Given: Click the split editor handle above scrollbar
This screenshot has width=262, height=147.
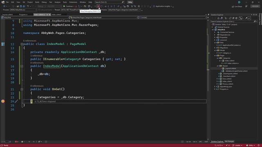Looking at the screenshot, I should 208,17.
